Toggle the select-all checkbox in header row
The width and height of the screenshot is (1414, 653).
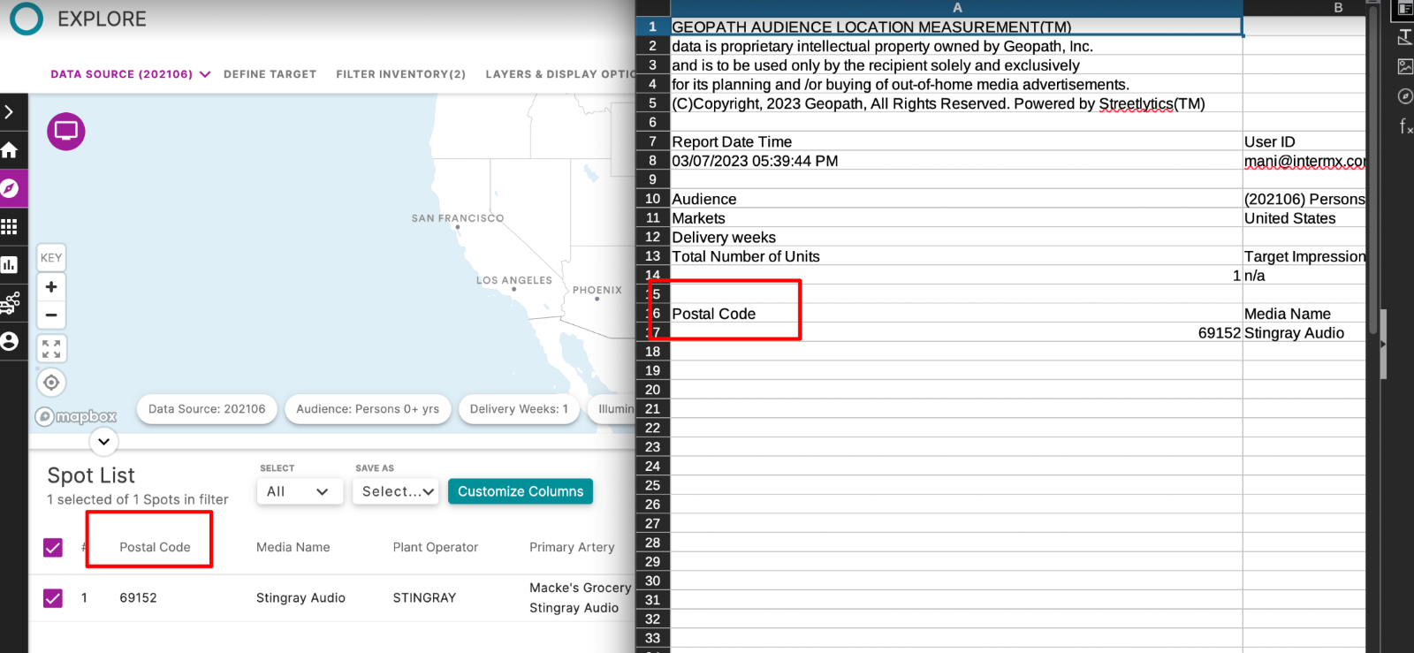53,548
